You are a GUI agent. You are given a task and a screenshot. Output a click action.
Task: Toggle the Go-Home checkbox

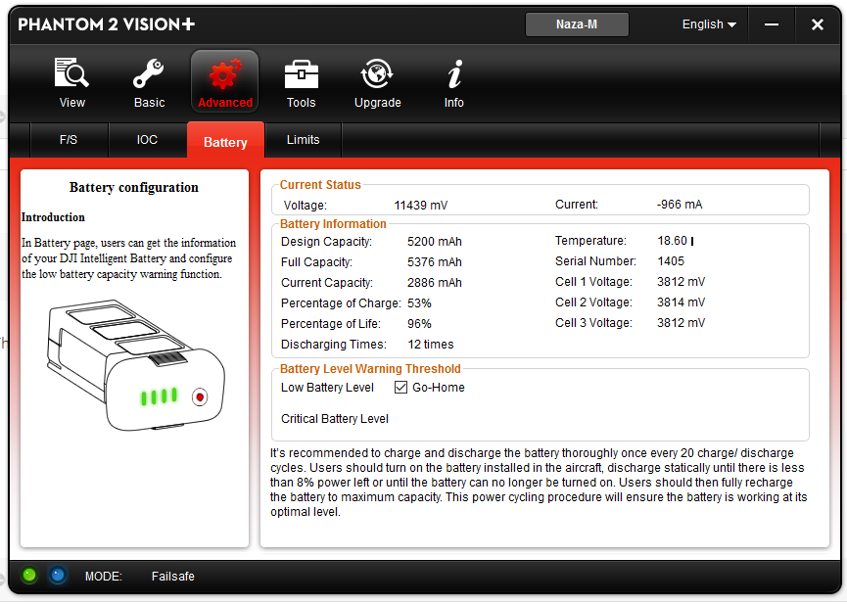(x=400, y=388)
